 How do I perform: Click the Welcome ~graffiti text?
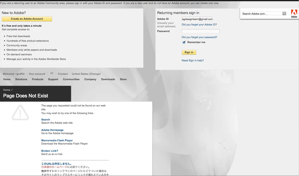pyautogui.click(x=14, y=74)
